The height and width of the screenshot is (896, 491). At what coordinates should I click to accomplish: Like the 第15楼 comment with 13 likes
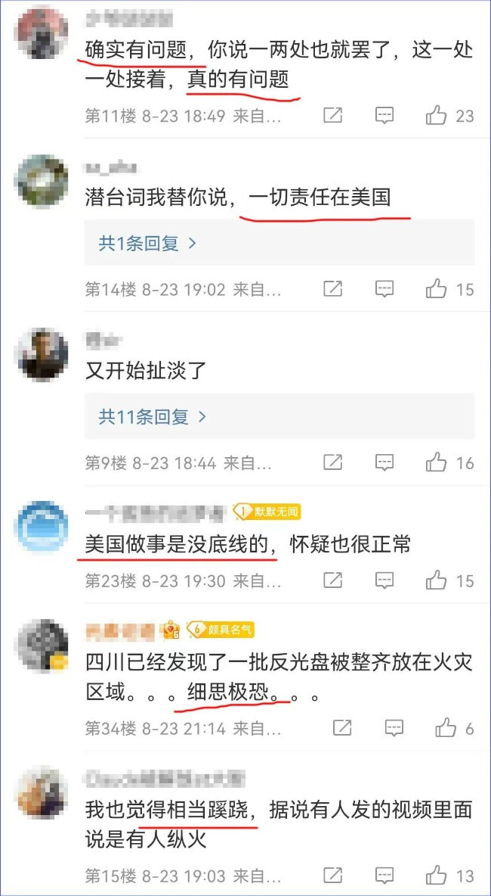click(437, 874)
